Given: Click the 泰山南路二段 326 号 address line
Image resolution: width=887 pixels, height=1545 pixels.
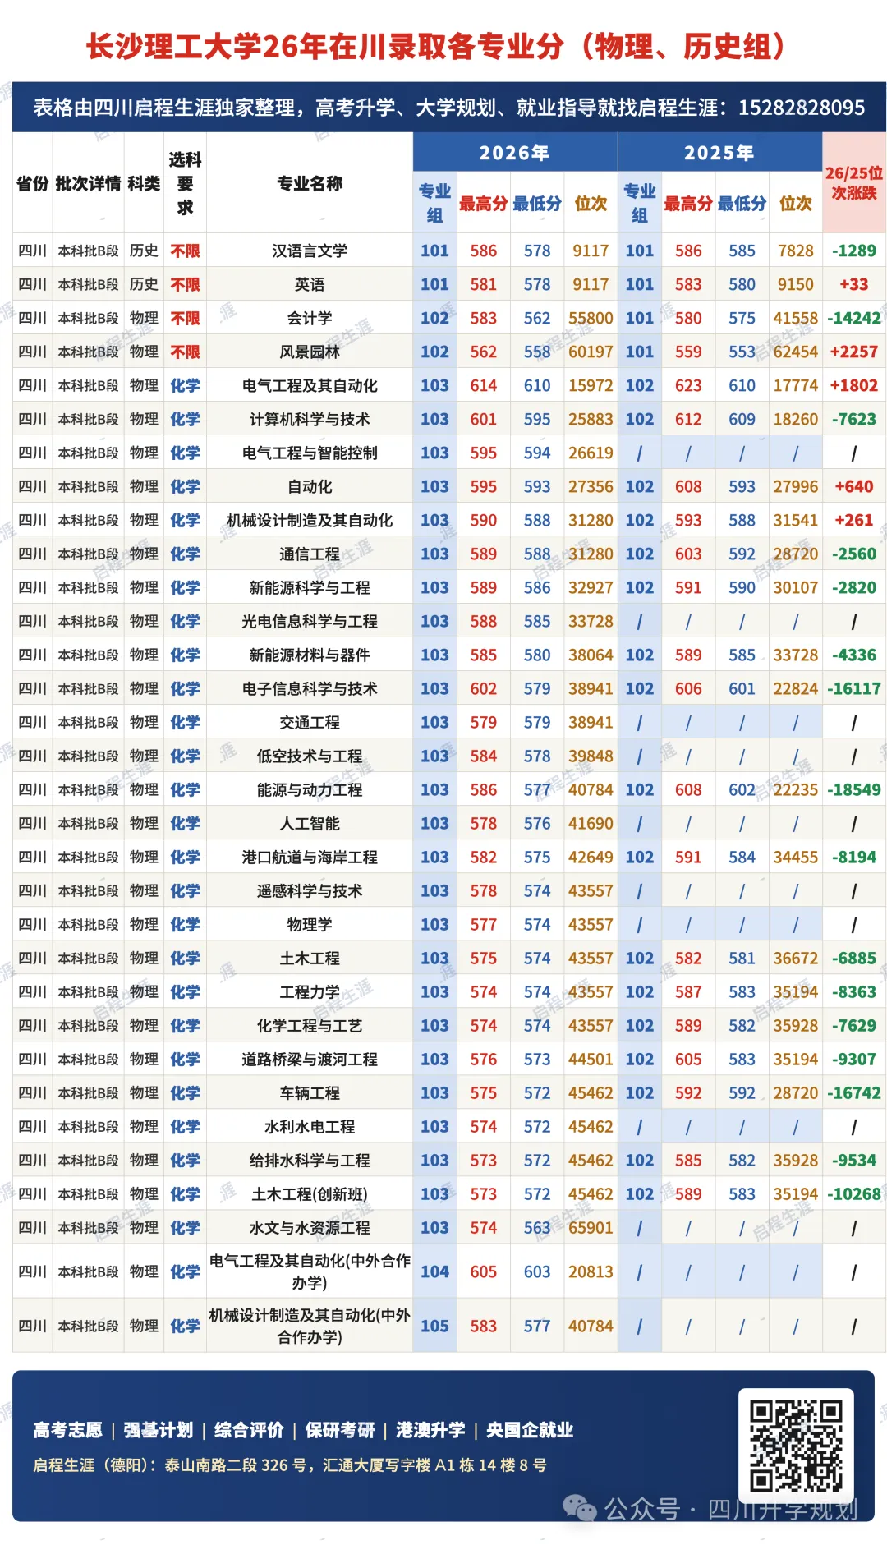Looking at the screenshot, I should click(x=290, y=1465).
